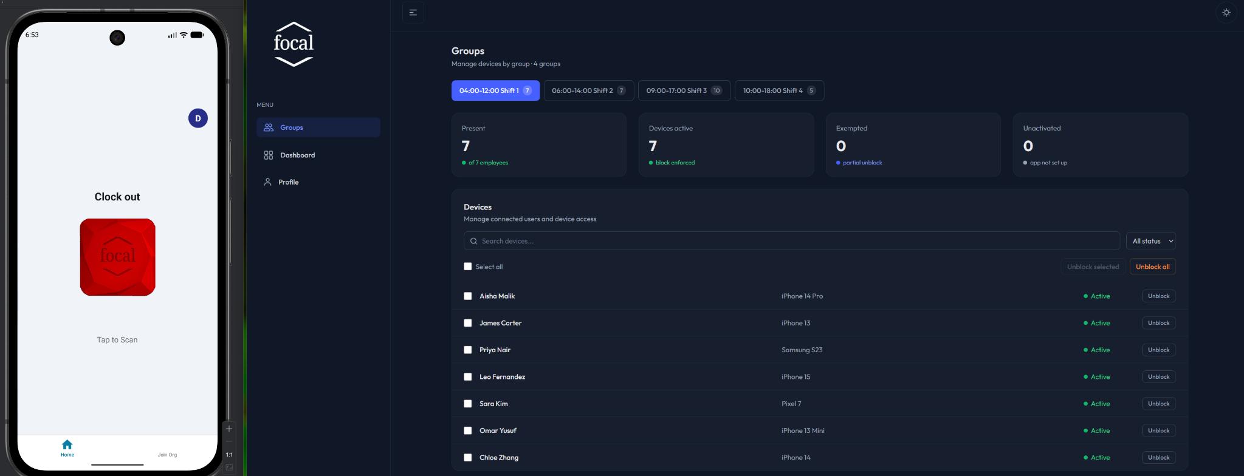Open Groups in the sidebar menu

pos(318,127)
